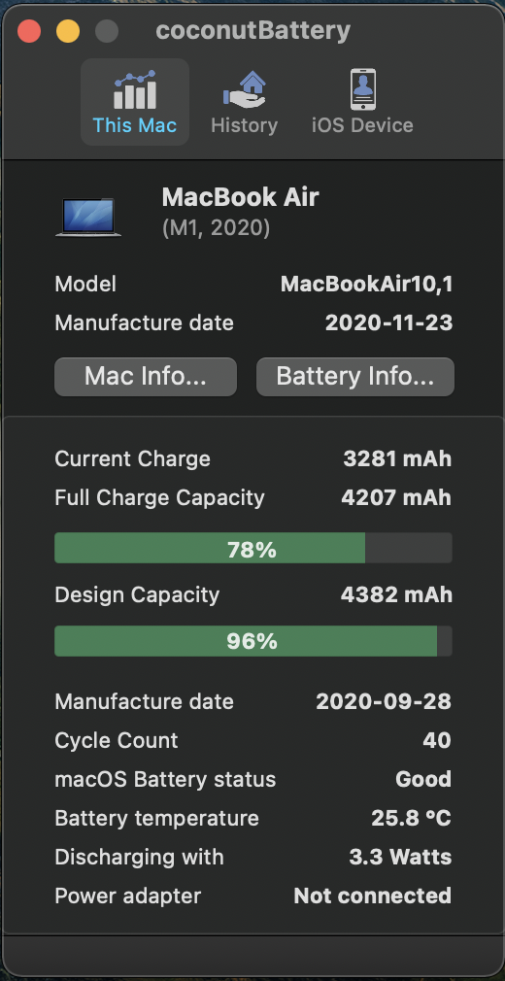The width and height of the screenshot is (505, 981).
Task: Open the Mac Info... button
Action: tap(145, 377)
